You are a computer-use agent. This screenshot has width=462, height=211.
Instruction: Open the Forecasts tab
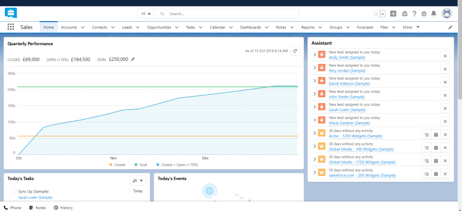tap(365, 27)
